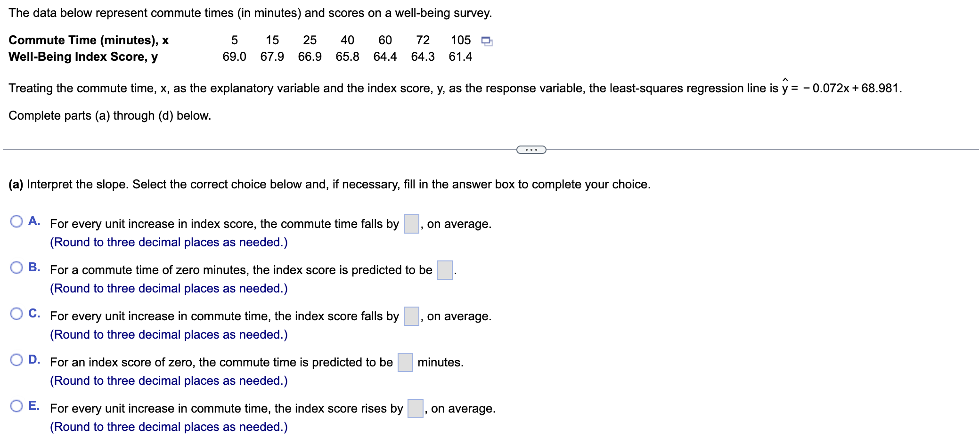Click rounding hint under choice A

[169, 242]
